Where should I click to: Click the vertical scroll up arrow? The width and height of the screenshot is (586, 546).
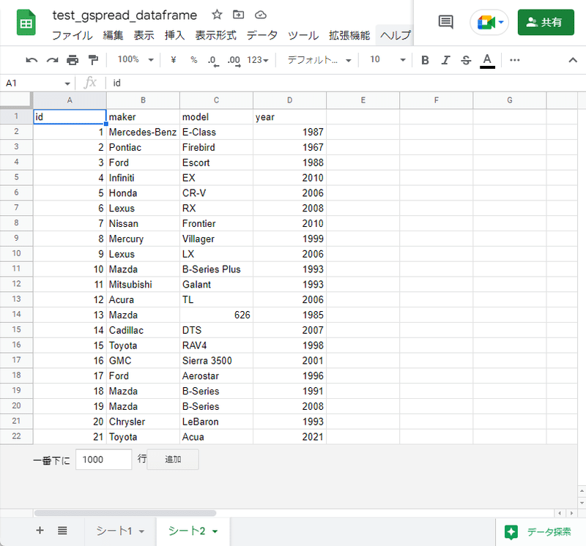click(582, 490)
